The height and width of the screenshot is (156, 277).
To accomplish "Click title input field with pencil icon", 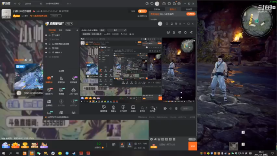I will tap(116, 30).
